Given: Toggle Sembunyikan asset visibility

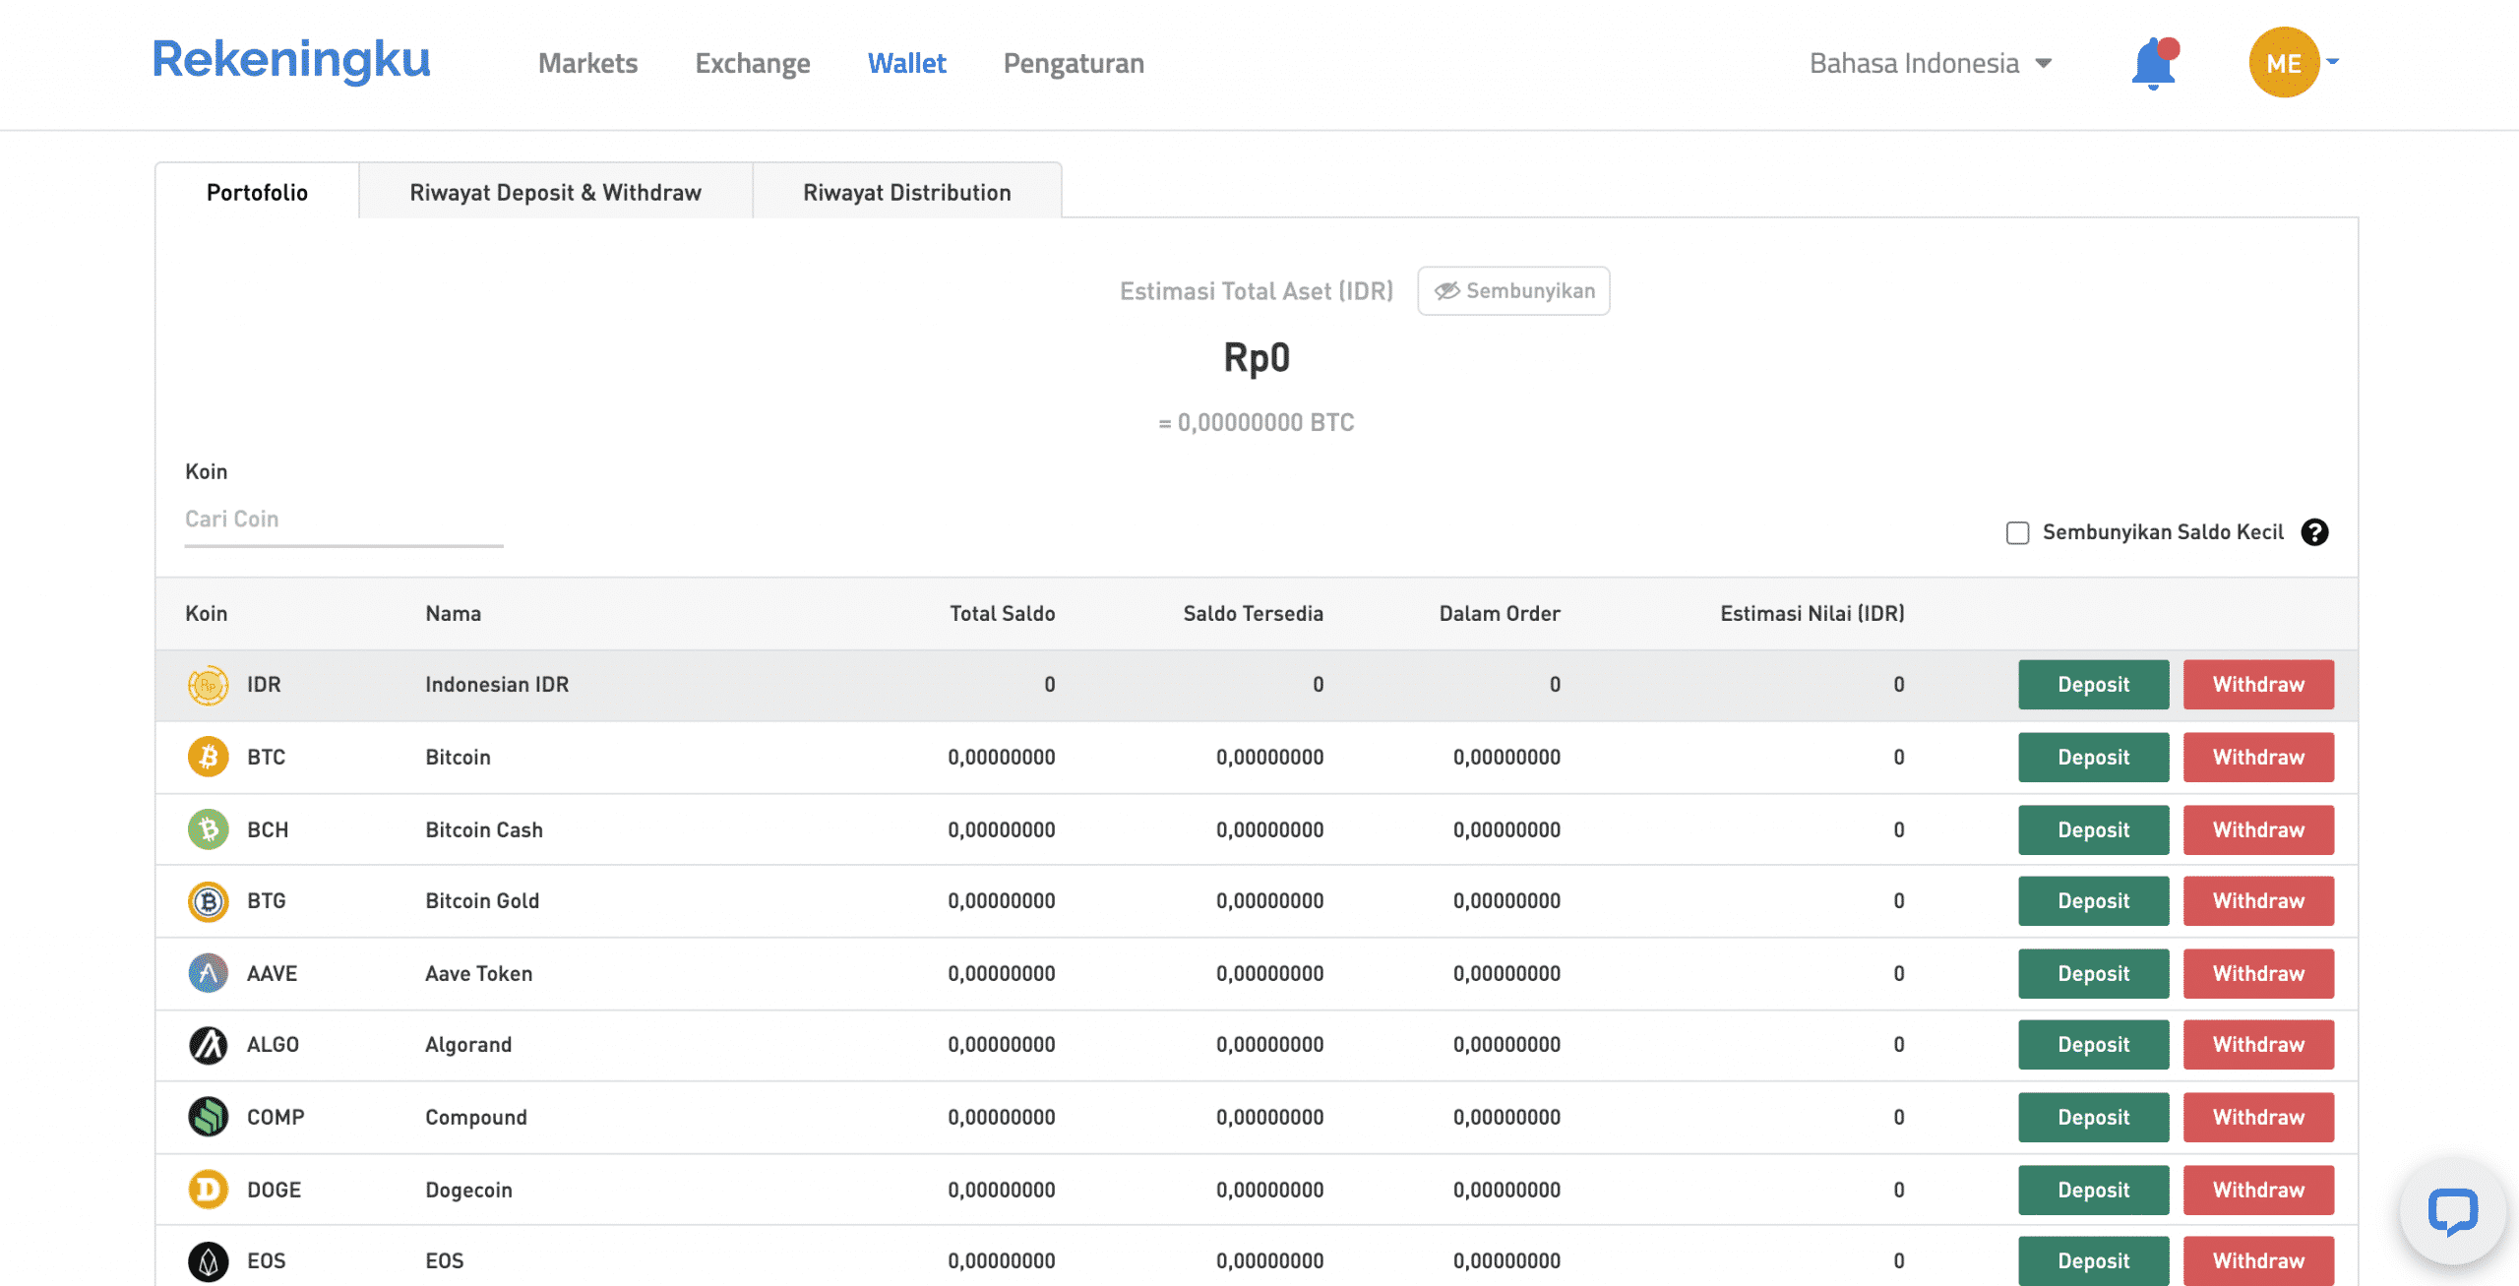Looking at the screenshot, I should pos(1513,290).
